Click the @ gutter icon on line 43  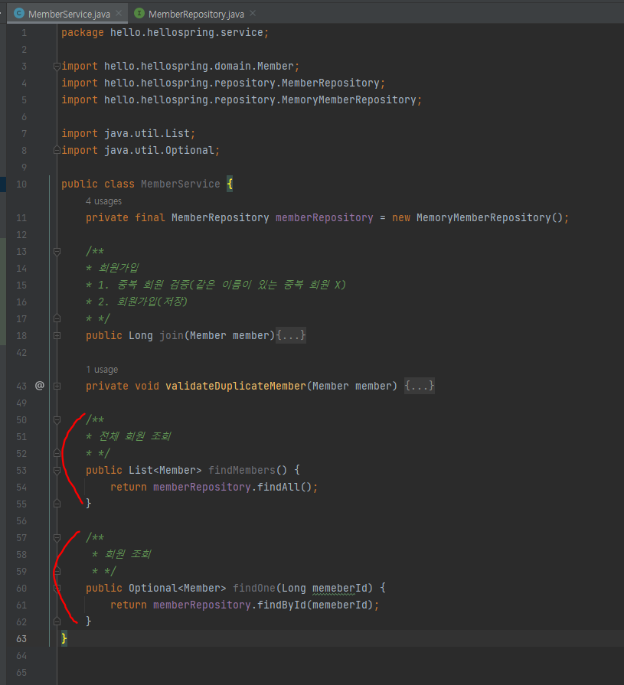(x=39, y=386)
